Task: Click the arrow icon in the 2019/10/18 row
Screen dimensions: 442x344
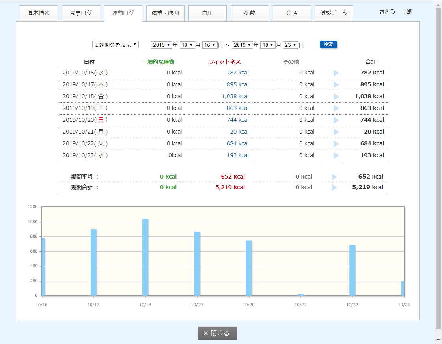Action: (336, 97)
